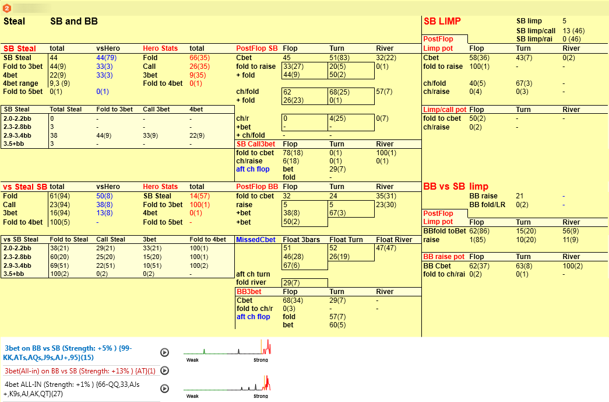Click the 'SB and BB' heading

click(74, 22)
